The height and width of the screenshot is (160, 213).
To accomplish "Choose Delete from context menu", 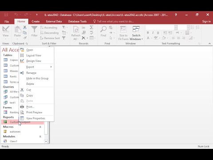I will (x=36, y=84).
